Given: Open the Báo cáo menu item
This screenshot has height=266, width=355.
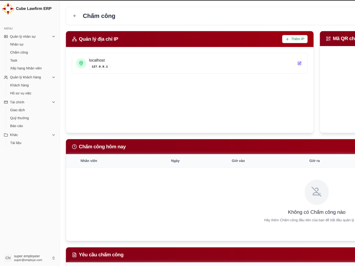Looking at the screenshot, I should [16, 126].
